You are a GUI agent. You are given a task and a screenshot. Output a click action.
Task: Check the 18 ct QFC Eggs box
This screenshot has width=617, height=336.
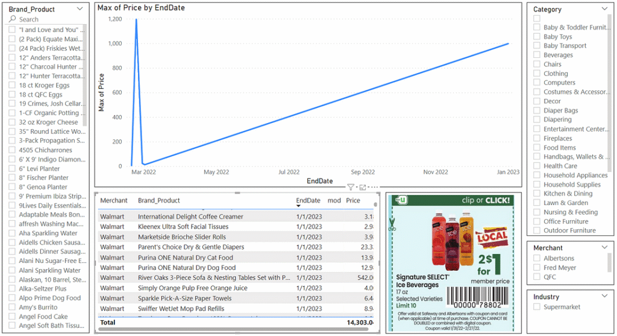[12, 95]
